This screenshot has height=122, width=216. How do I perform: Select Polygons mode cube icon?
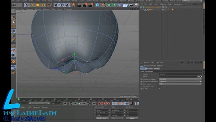point(13,40)
